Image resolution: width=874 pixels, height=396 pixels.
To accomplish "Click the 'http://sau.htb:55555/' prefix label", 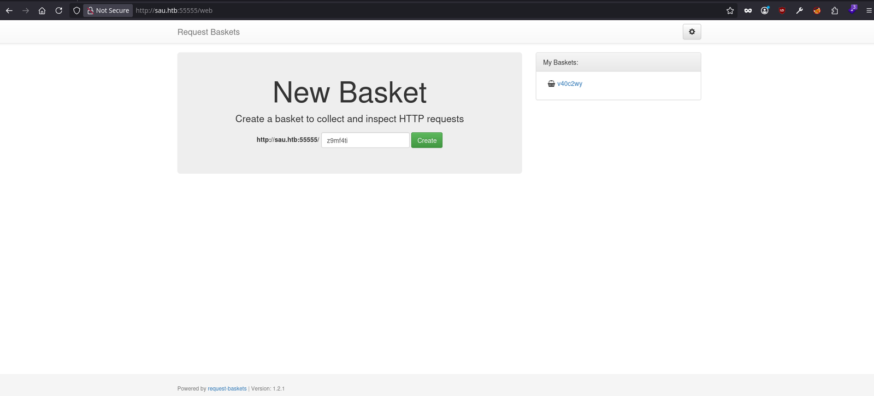I will [288, 140].
